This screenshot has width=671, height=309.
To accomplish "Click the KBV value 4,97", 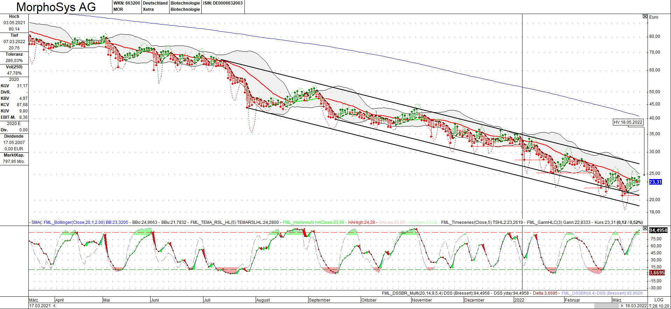I will [x=23, y=98].
